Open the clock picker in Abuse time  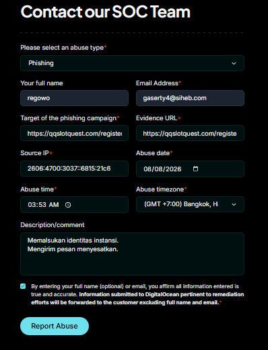68,205
